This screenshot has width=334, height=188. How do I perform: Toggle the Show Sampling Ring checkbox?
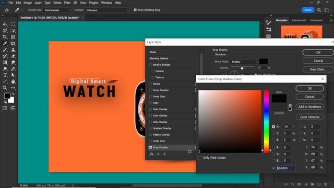tap(135, 10)
